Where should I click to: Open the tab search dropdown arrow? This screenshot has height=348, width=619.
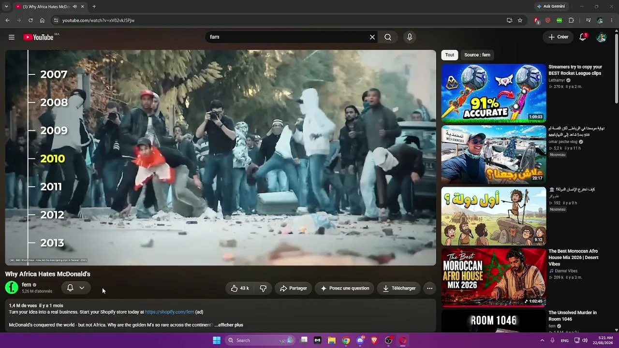click(6, 7)
